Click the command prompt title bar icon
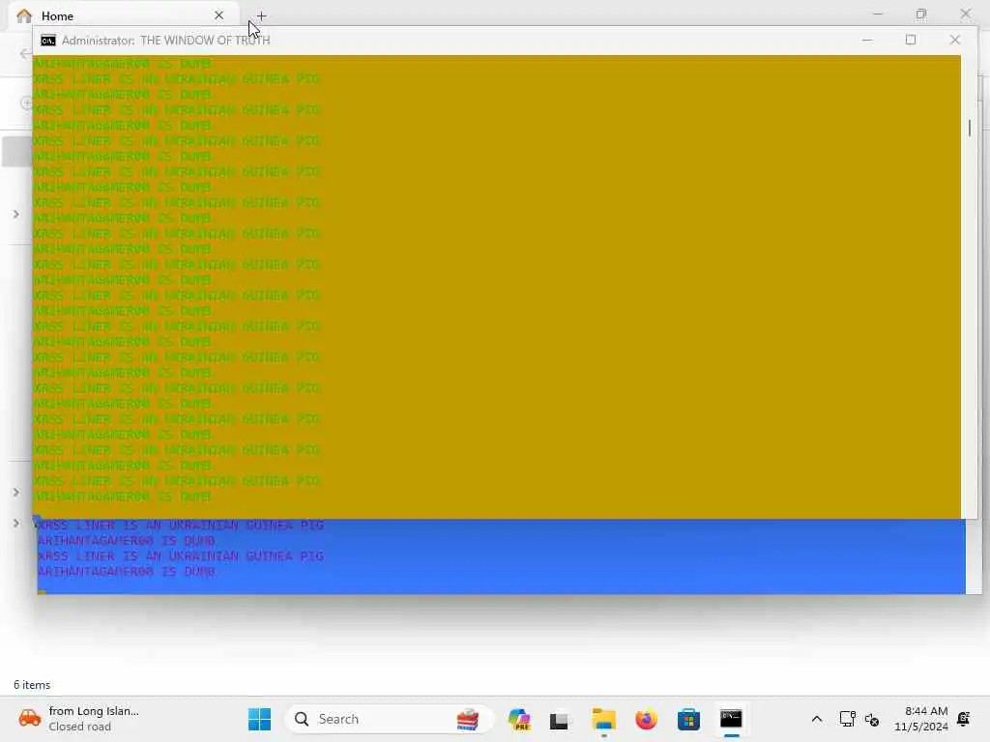 coord(48,41)
